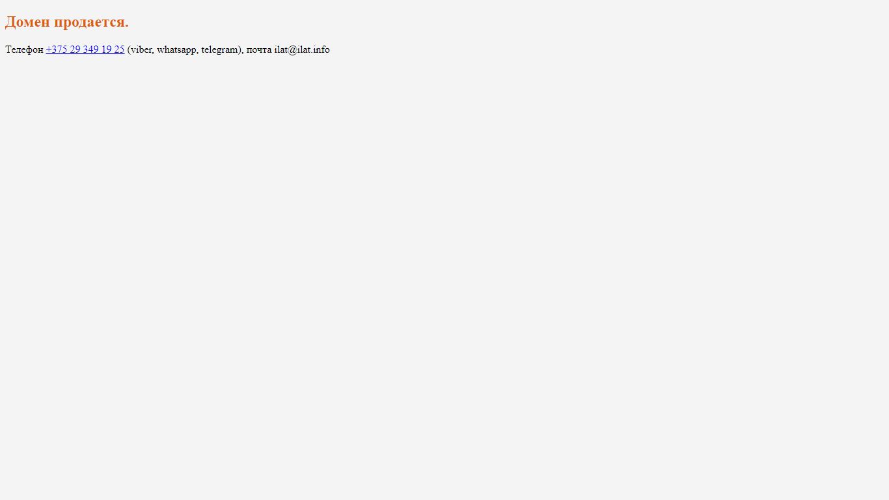Click the opening parenthesis before "viber"
This screenshot has width=889, height=500.
pos(129,49)
